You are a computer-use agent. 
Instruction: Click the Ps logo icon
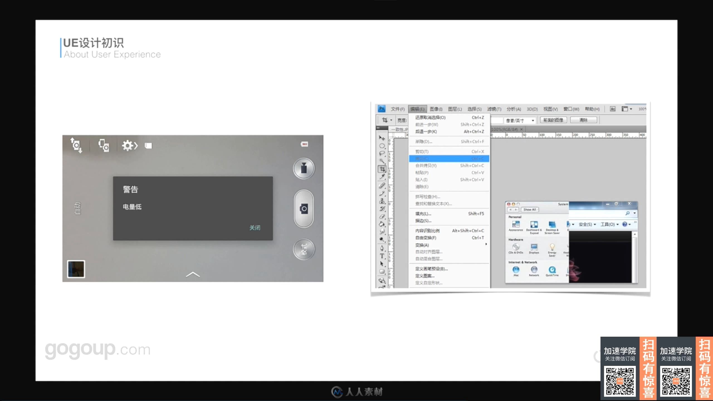381,109
